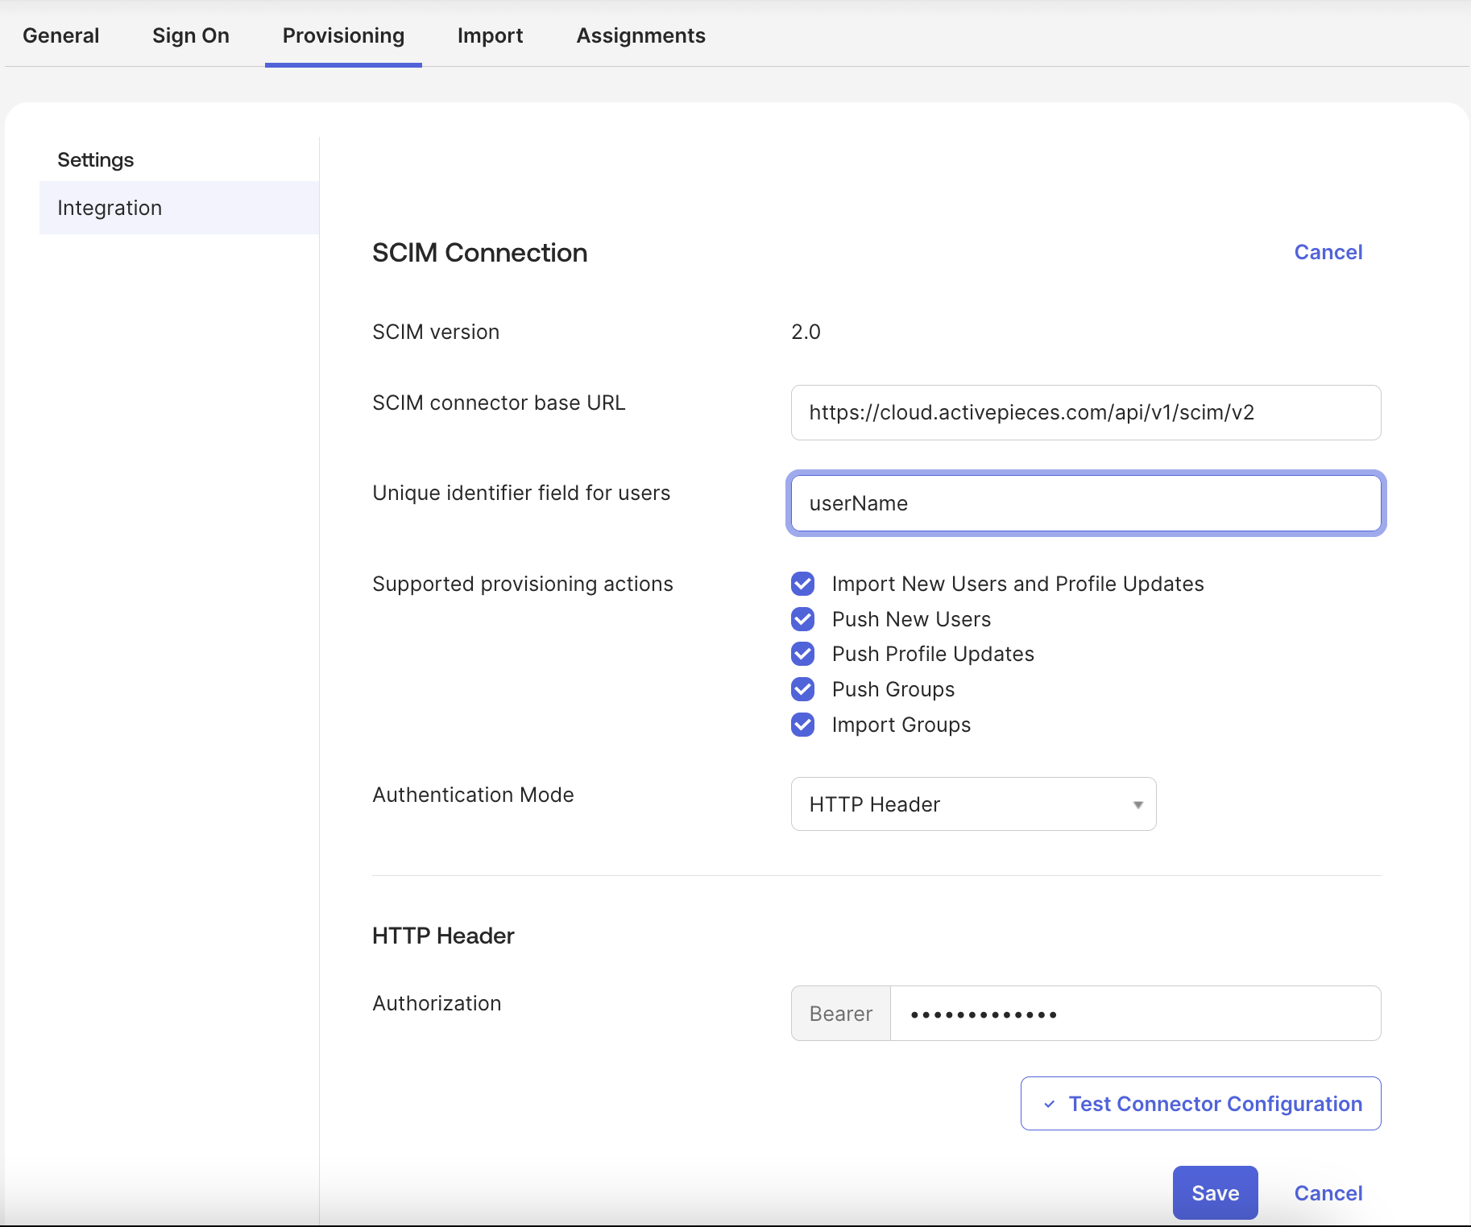The width and height of the screenshot is (1471, 1227).
Task: Select Integration in the Settings sidebar
Action: pyautogui.click(x=110, y=207)
